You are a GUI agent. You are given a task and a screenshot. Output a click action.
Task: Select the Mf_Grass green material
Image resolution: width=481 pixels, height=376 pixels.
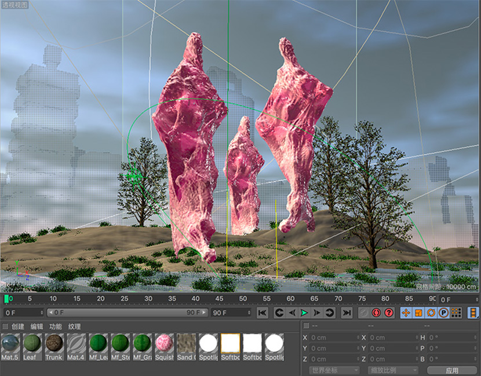click(143, 347)
